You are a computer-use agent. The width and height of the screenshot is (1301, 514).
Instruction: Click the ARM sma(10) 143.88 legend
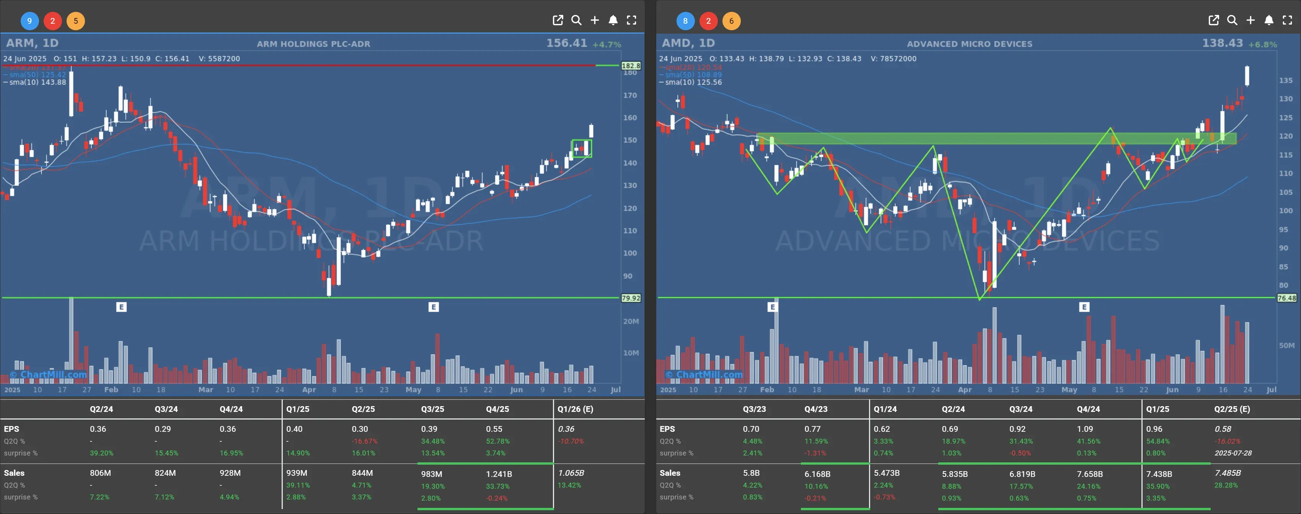35,82
